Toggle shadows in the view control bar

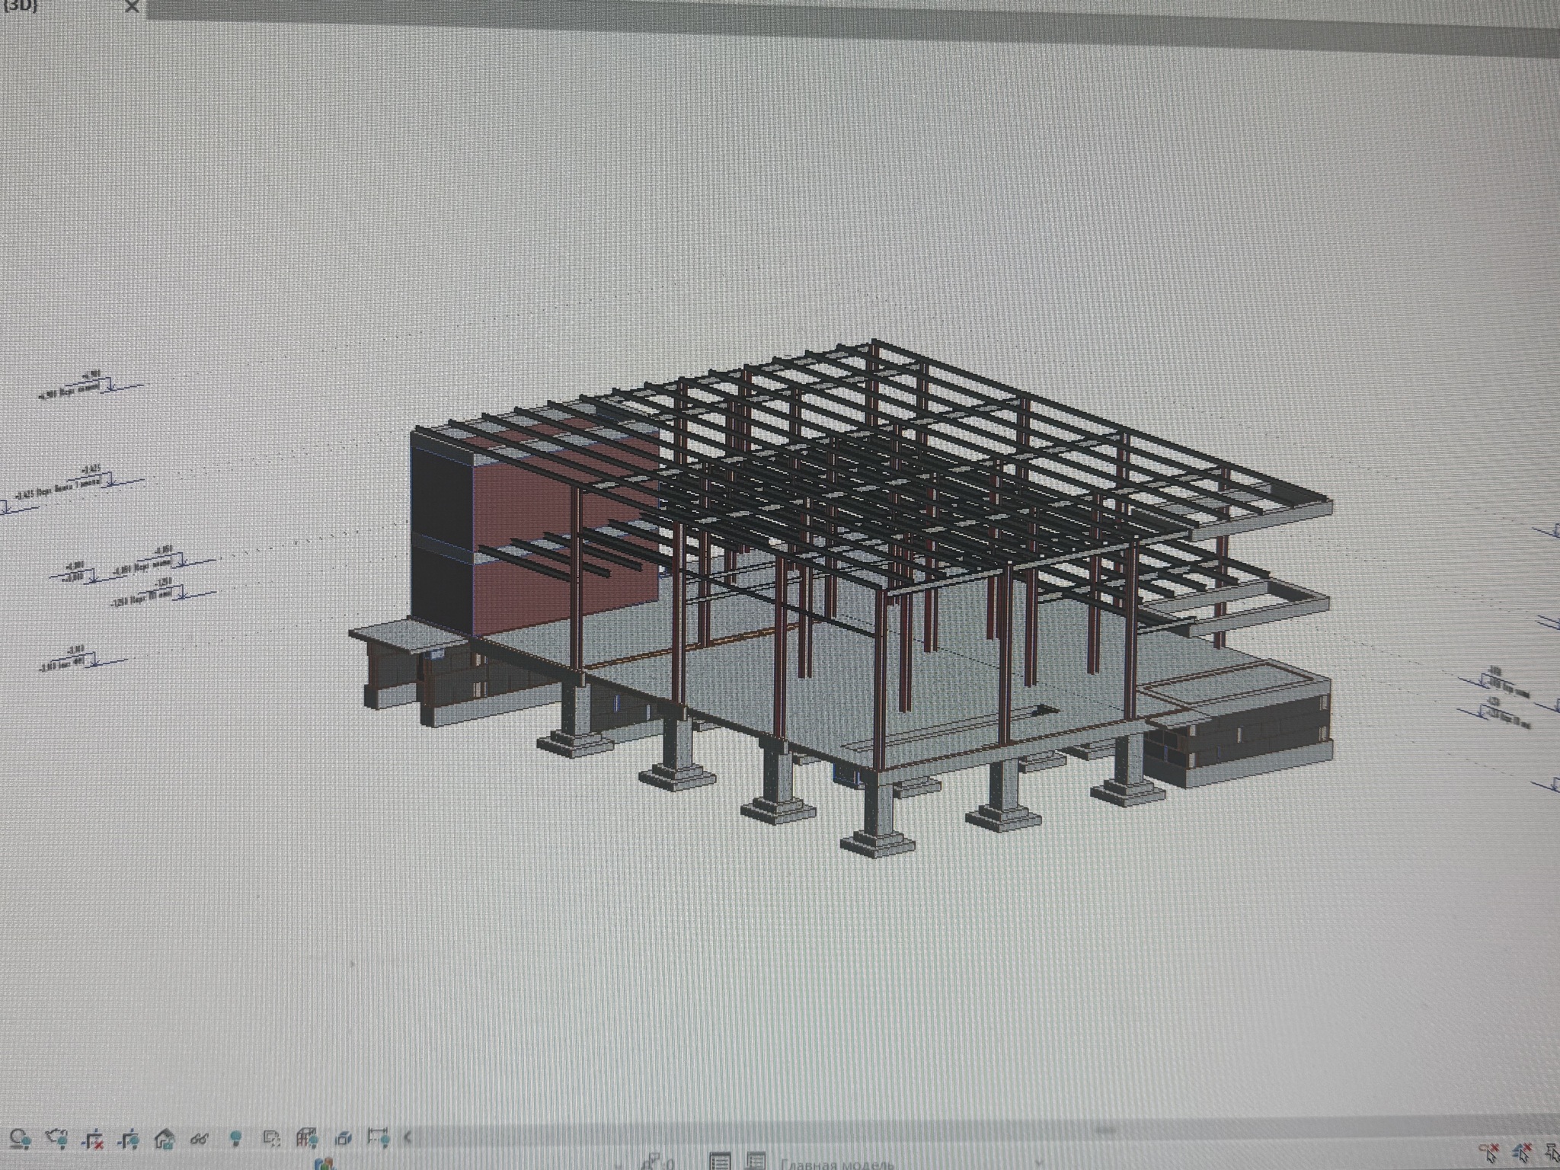point(21,1139)
